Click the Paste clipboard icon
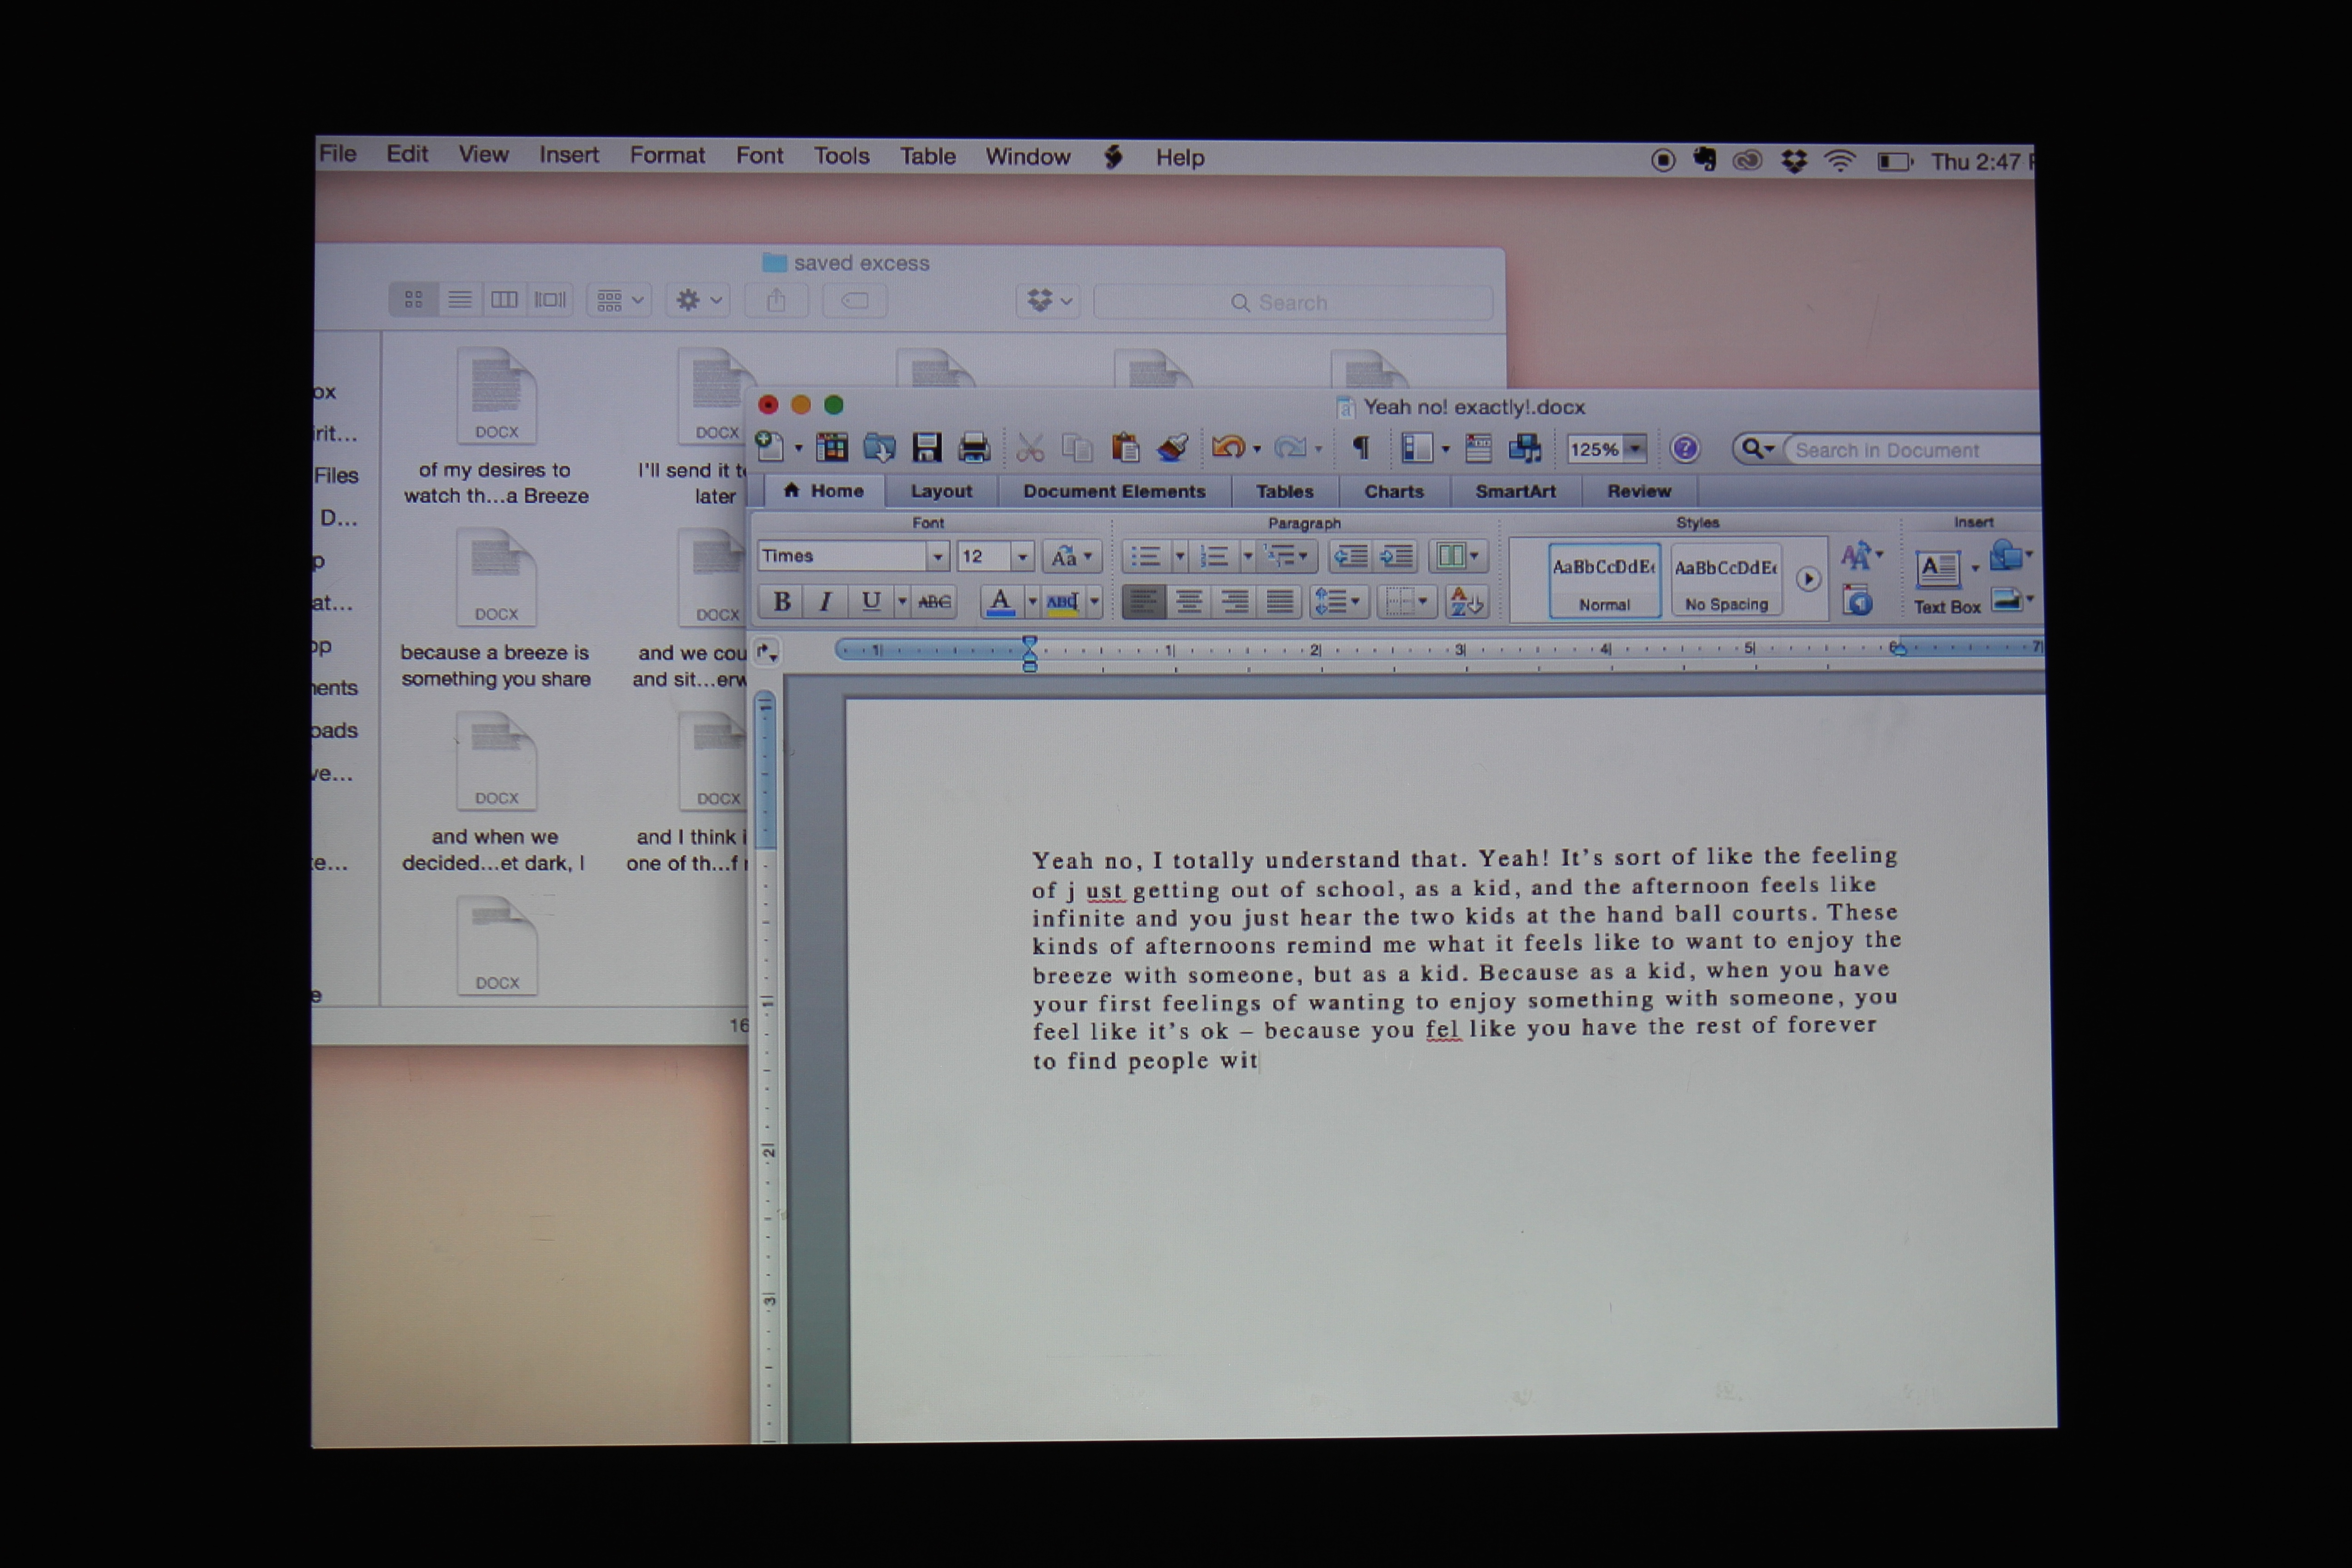The height and width of the screenshot is (1568, 2352). [x=1125, y=447]
